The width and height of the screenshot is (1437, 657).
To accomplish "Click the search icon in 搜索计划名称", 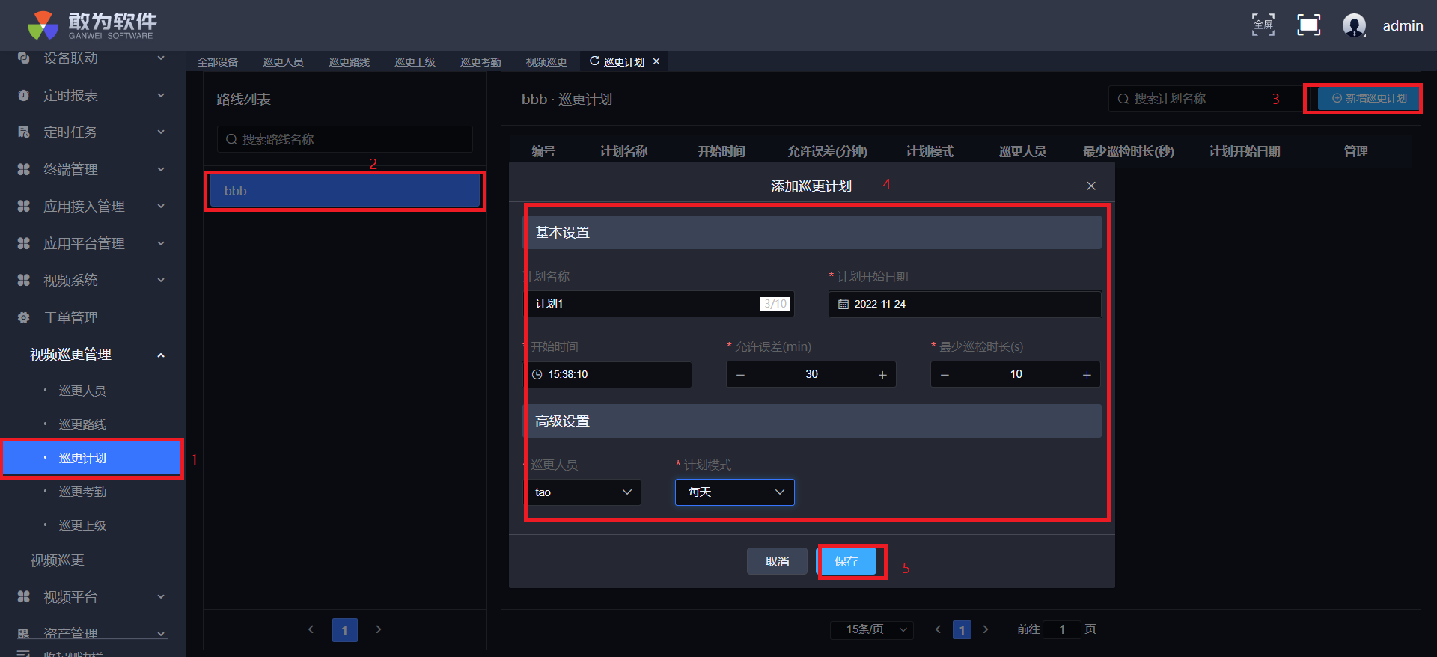I will 1123,99.
